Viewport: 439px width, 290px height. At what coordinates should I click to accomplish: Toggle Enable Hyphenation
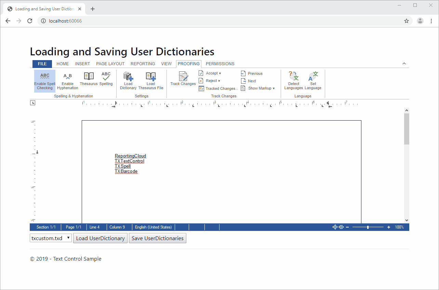click(x=67, y=81)
